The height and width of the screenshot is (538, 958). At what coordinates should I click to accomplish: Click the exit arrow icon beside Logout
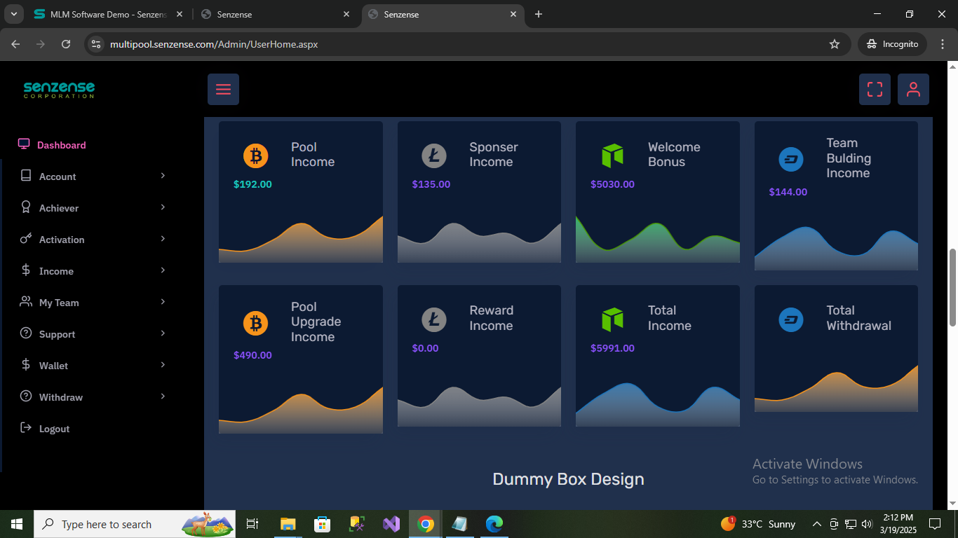[x=26, y=428]
